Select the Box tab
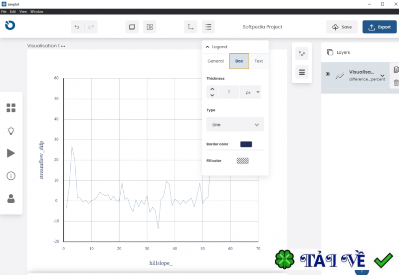This screenshot has height=275, width=399. (239, 61)
